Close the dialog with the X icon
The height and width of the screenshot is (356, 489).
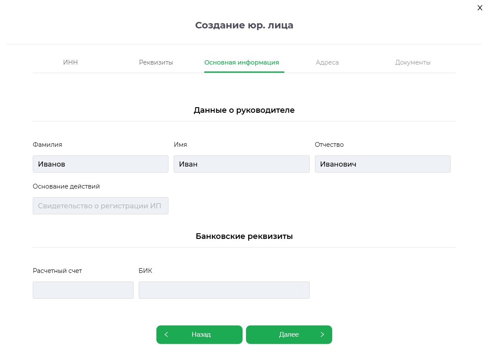(x=480, y=8)
